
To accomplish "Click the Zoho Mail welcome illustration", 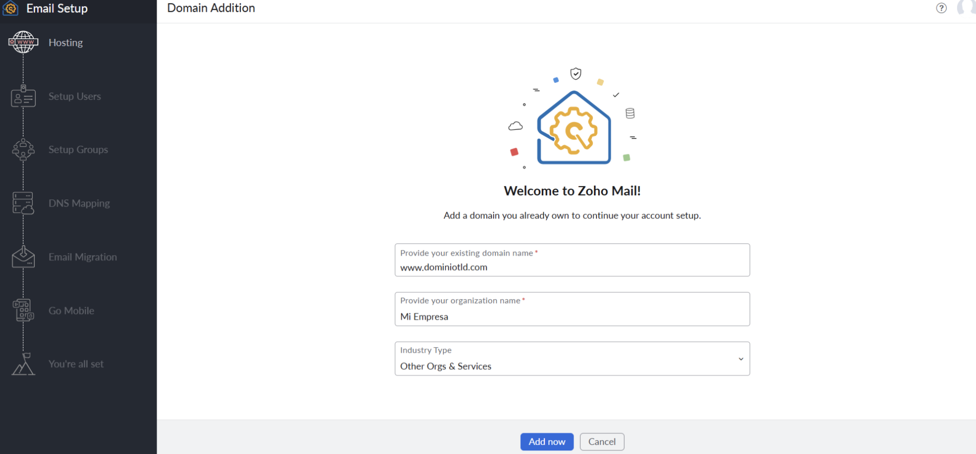I will 573,123.
